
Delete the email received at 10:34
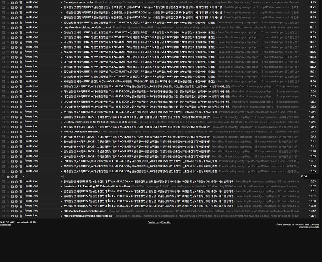(x=16, y=177)
